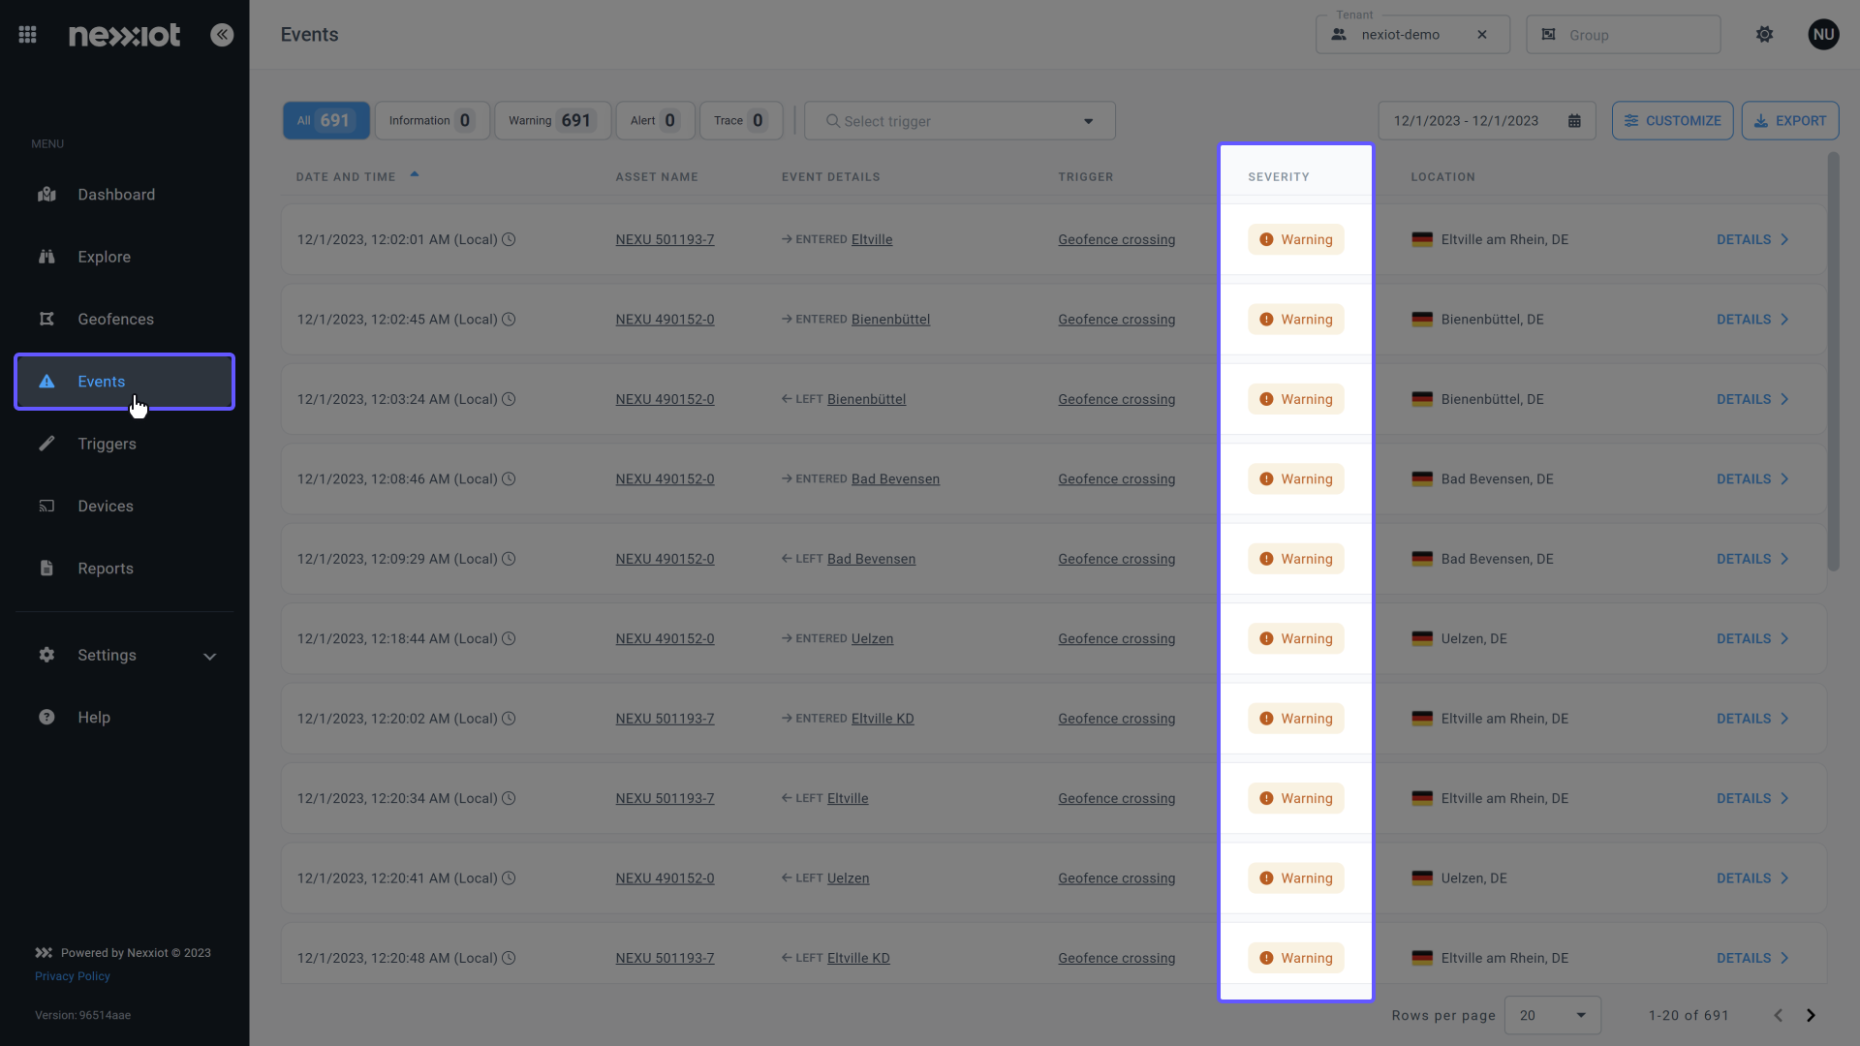1860x1046 pixels.
Task: Expand the Settings submenu chevron
Action: [x=209, y=656]
